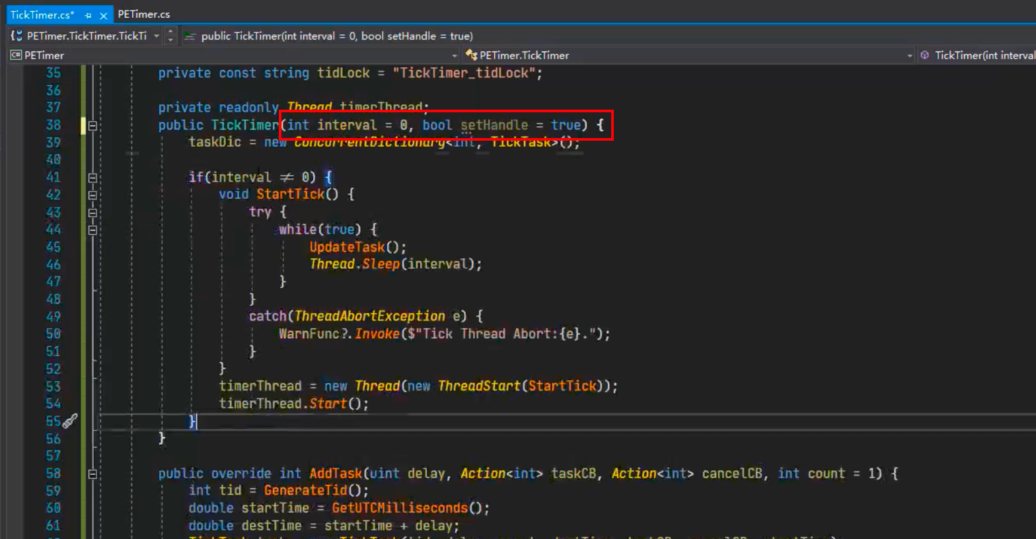
Task: Place the cursor after the brace on line 55
Action: 197,421
